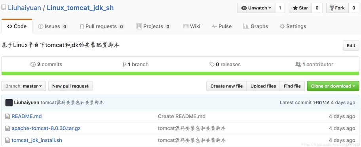Image resolution: width=361 pixels, height=147 pixels.
Task: Open the Branch: master dropdown
Action: point(24,86)
